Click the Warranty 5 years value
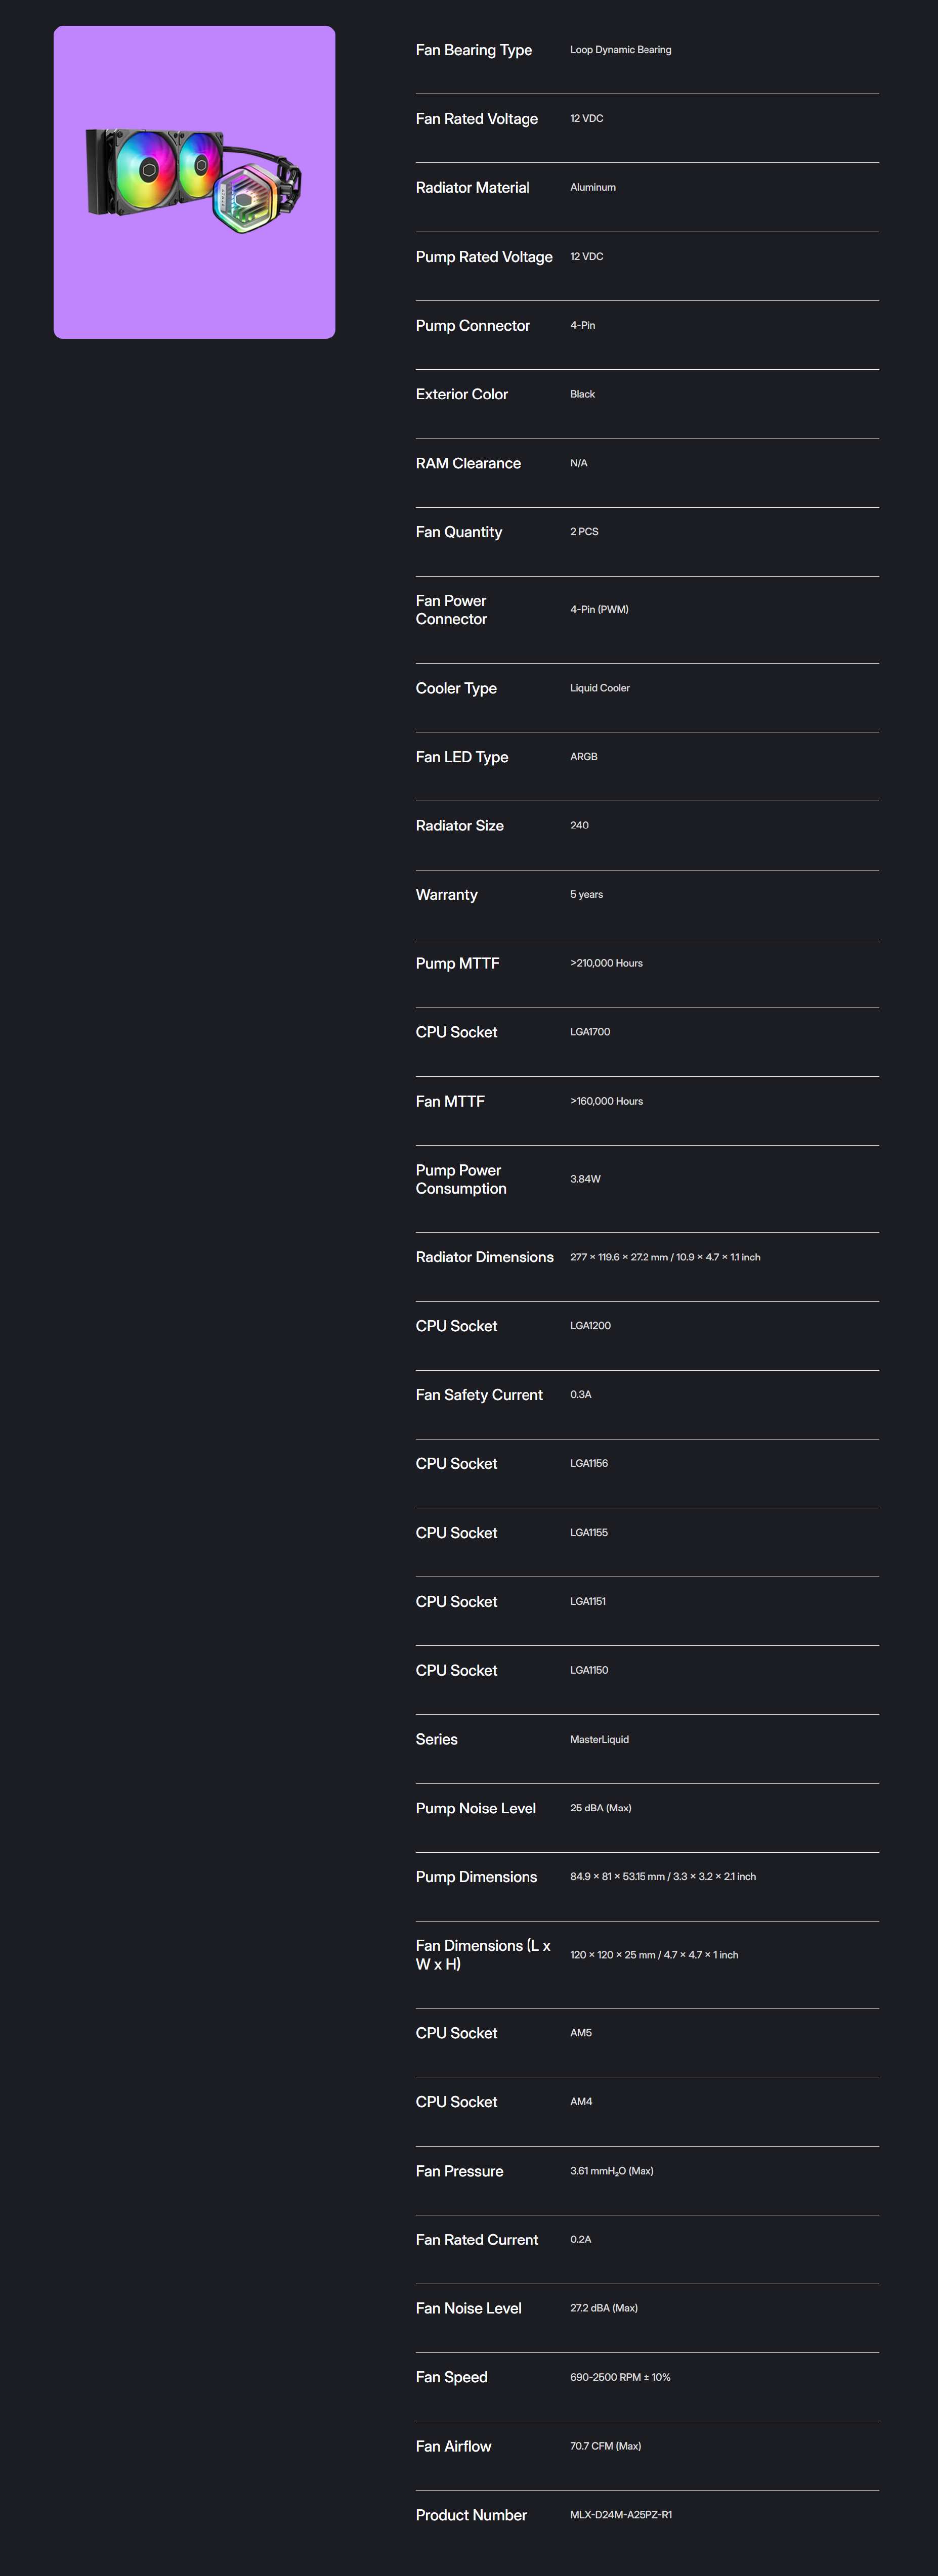 click(x=586, y=895)
